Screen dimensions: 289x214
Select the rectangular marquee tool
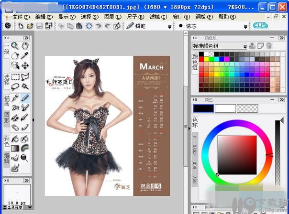point(15,77)
